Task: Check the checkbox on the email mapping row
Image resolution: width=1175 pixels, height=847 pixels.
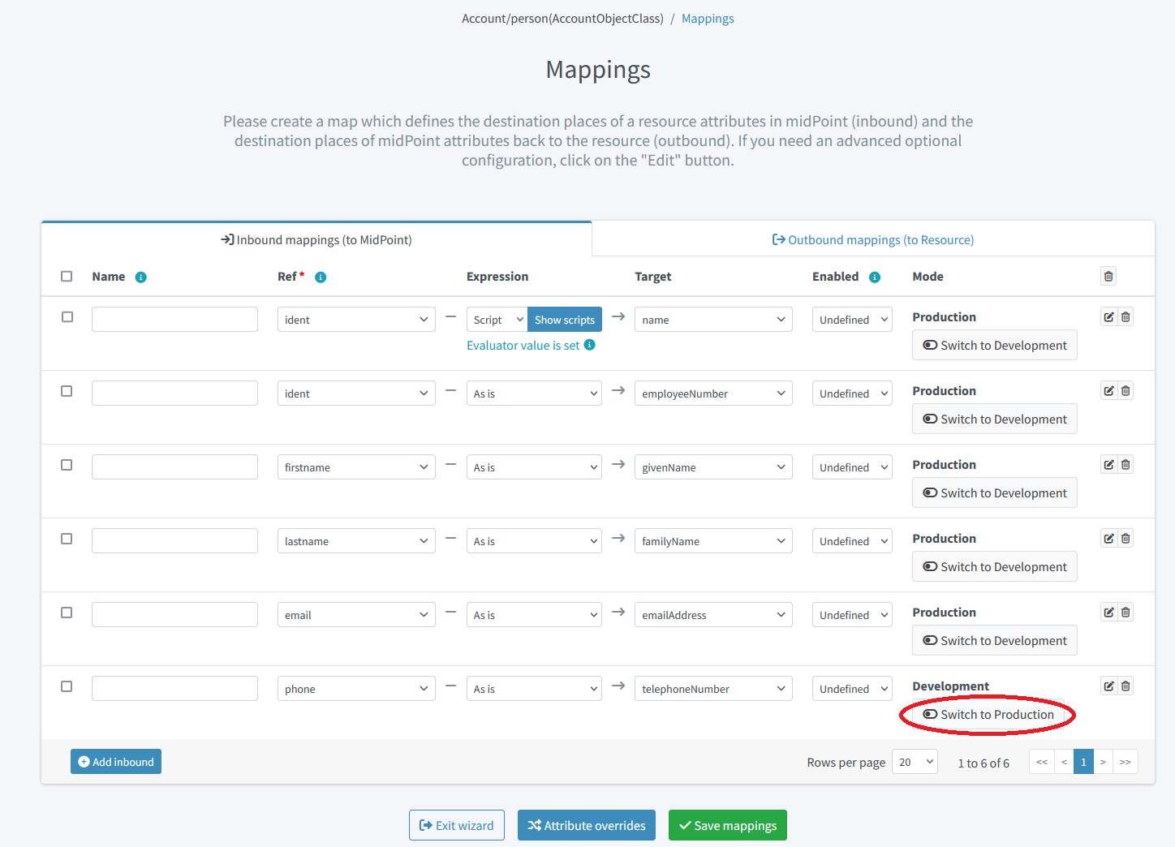Action: (67, 613)
